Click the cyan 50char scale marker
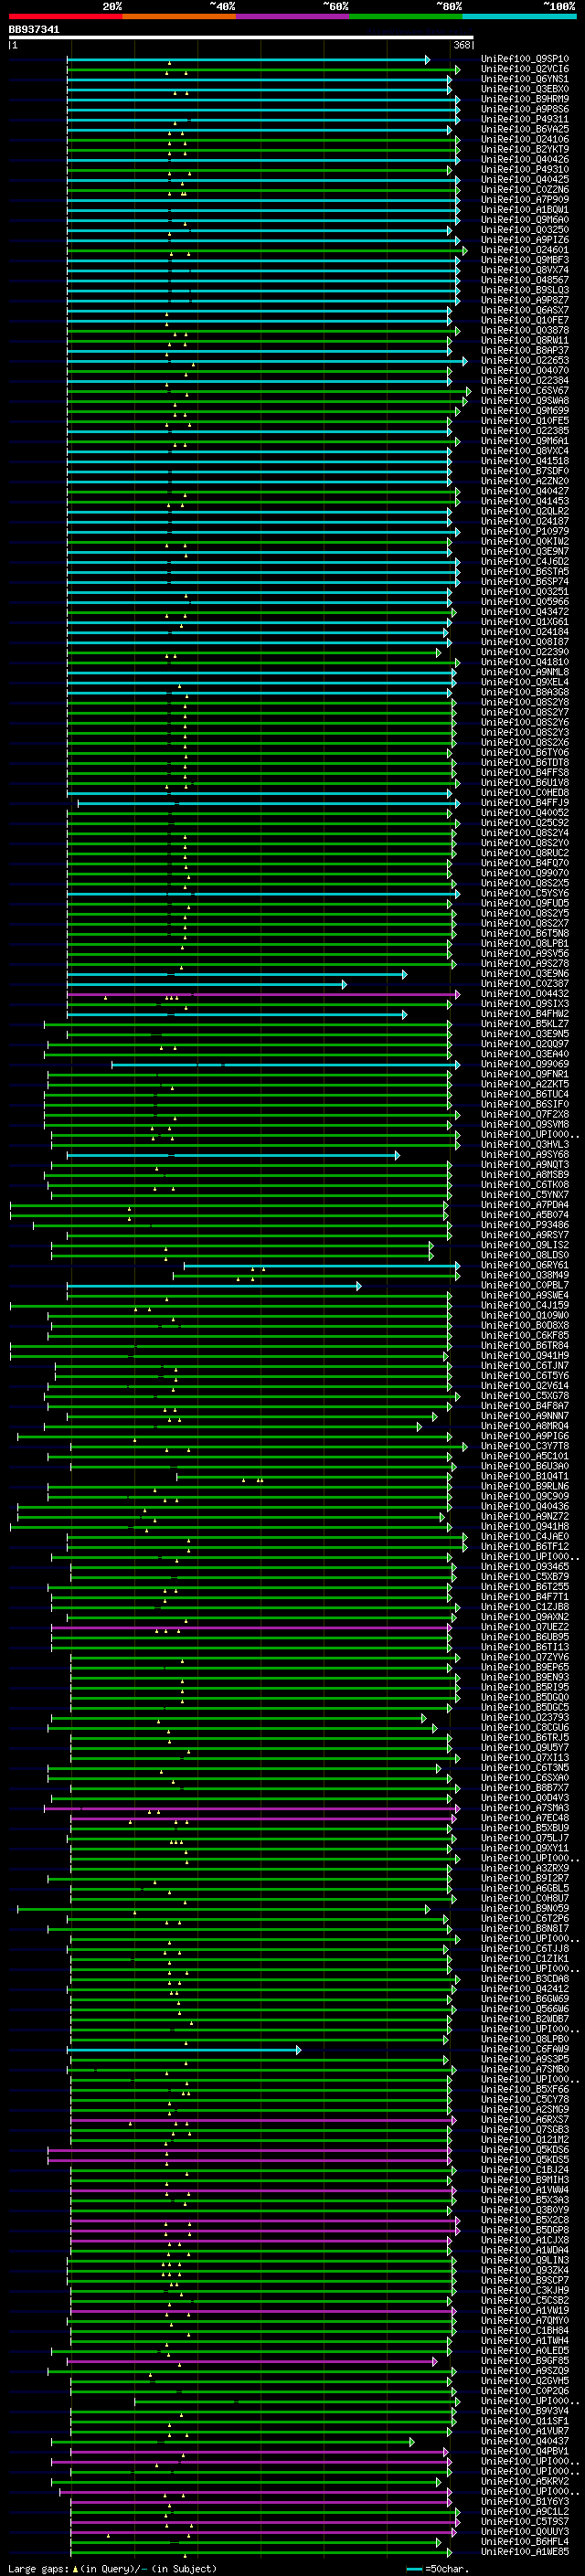585x2576 pixels. coord(414,2569)
